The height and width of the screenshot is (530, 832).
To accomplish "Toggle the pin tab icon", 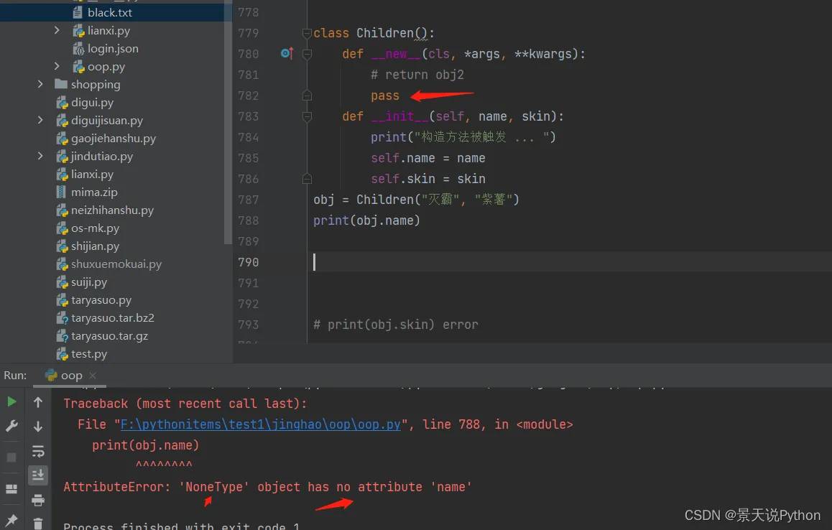I will (11, 519).
